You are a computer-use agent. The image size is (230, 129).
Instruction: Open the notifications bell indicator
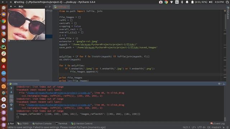pos(187,2)
